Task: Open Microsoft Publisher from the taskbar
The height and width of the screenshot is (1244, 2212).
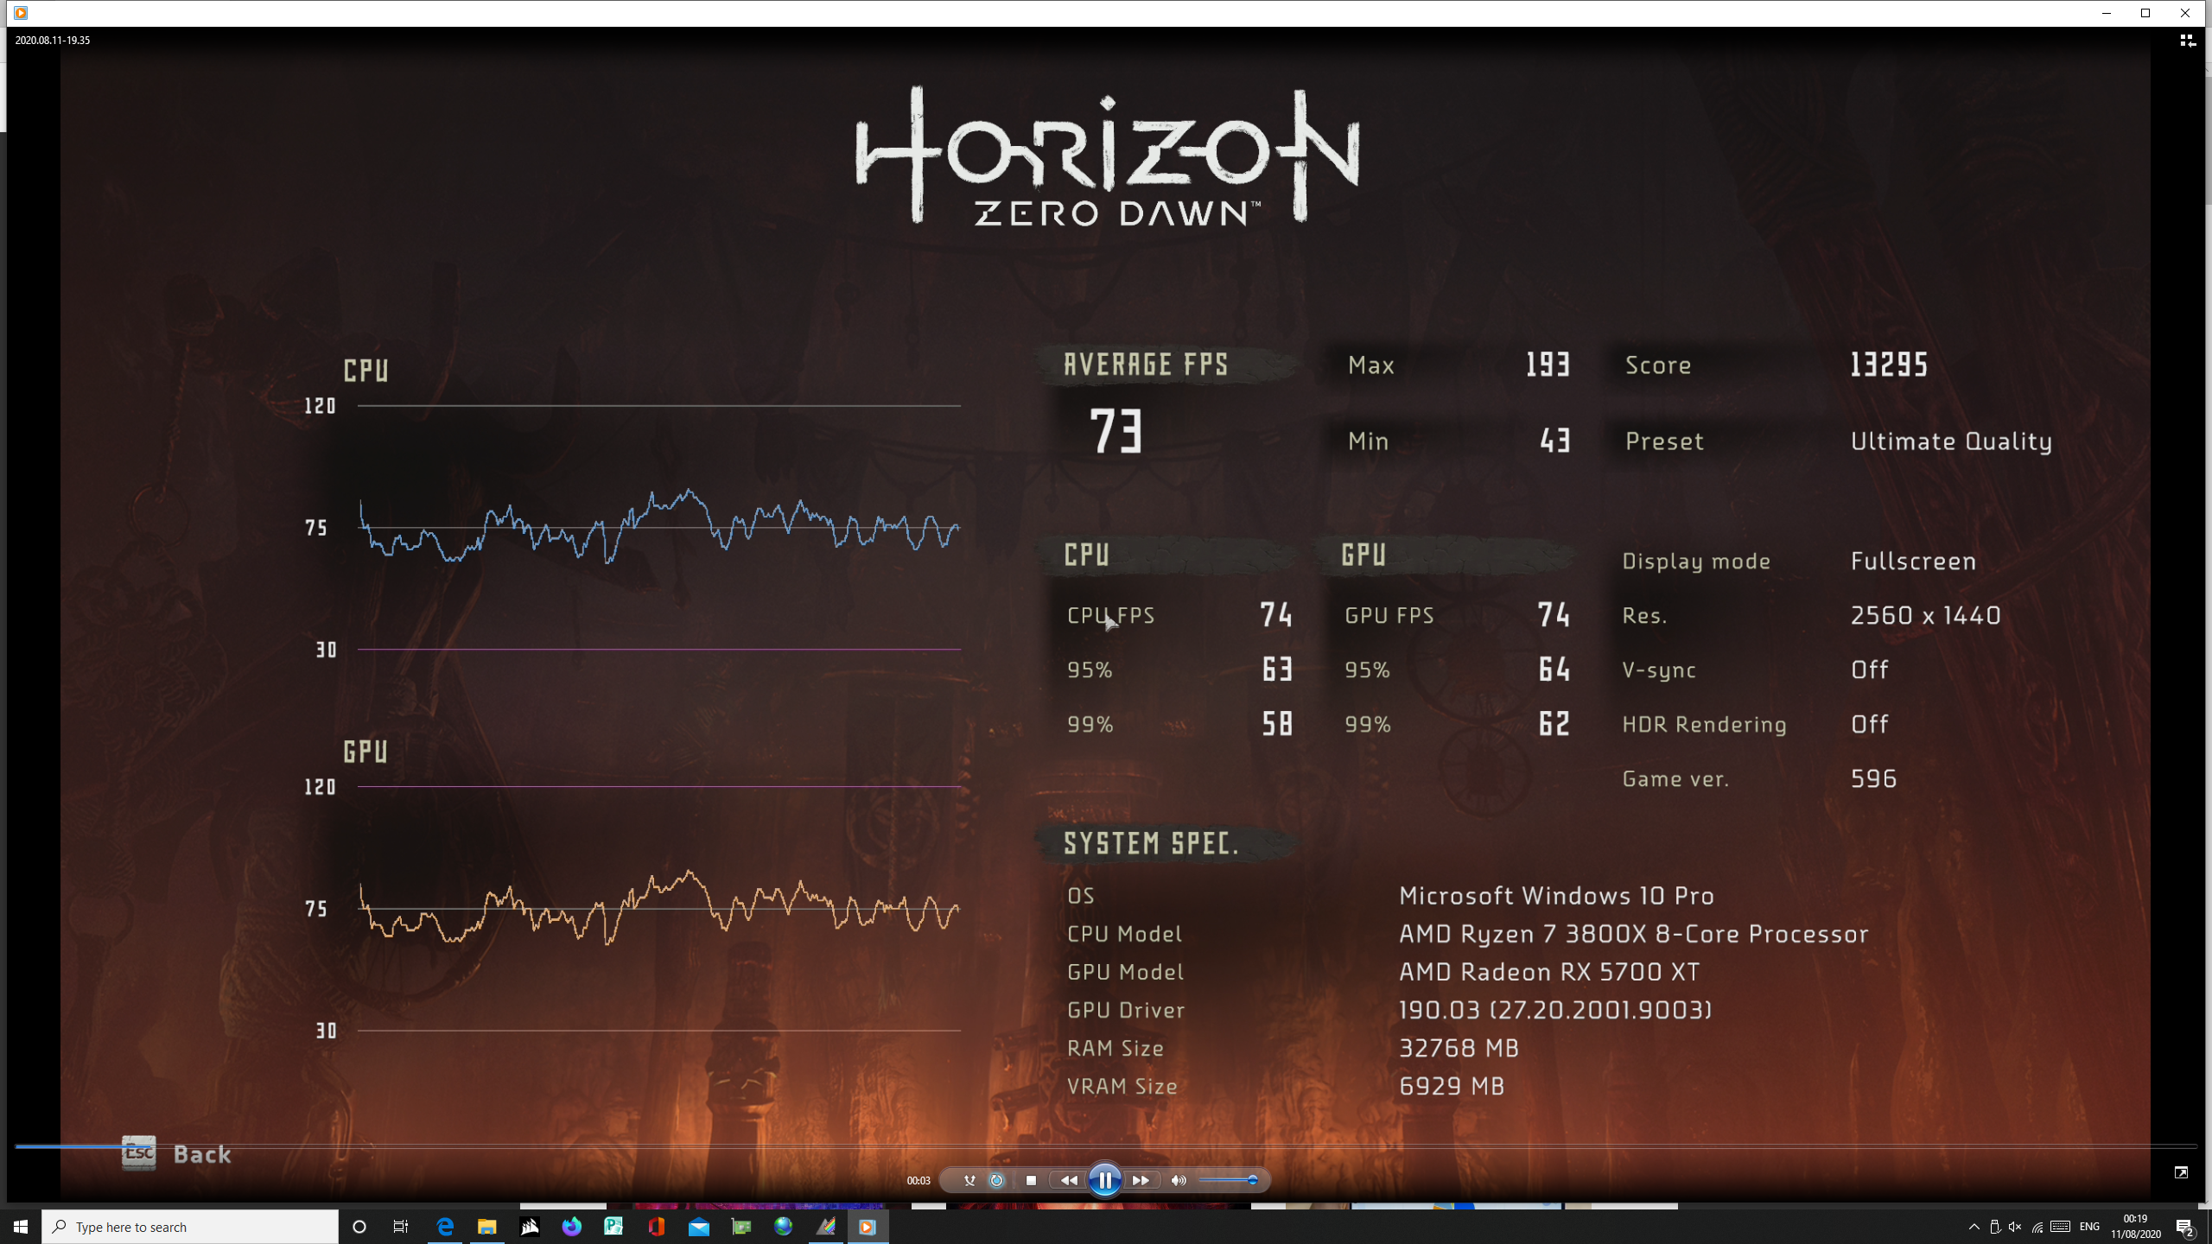Action: (614, 1226)
